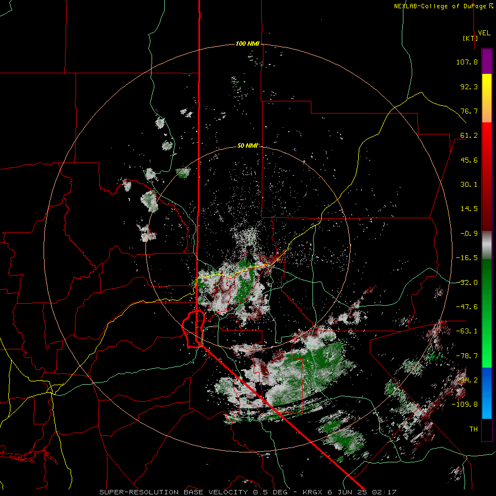Click the NEXLAB-College of DuPage credit text
This screenshot has width=496, height=496.
[443, 6]
